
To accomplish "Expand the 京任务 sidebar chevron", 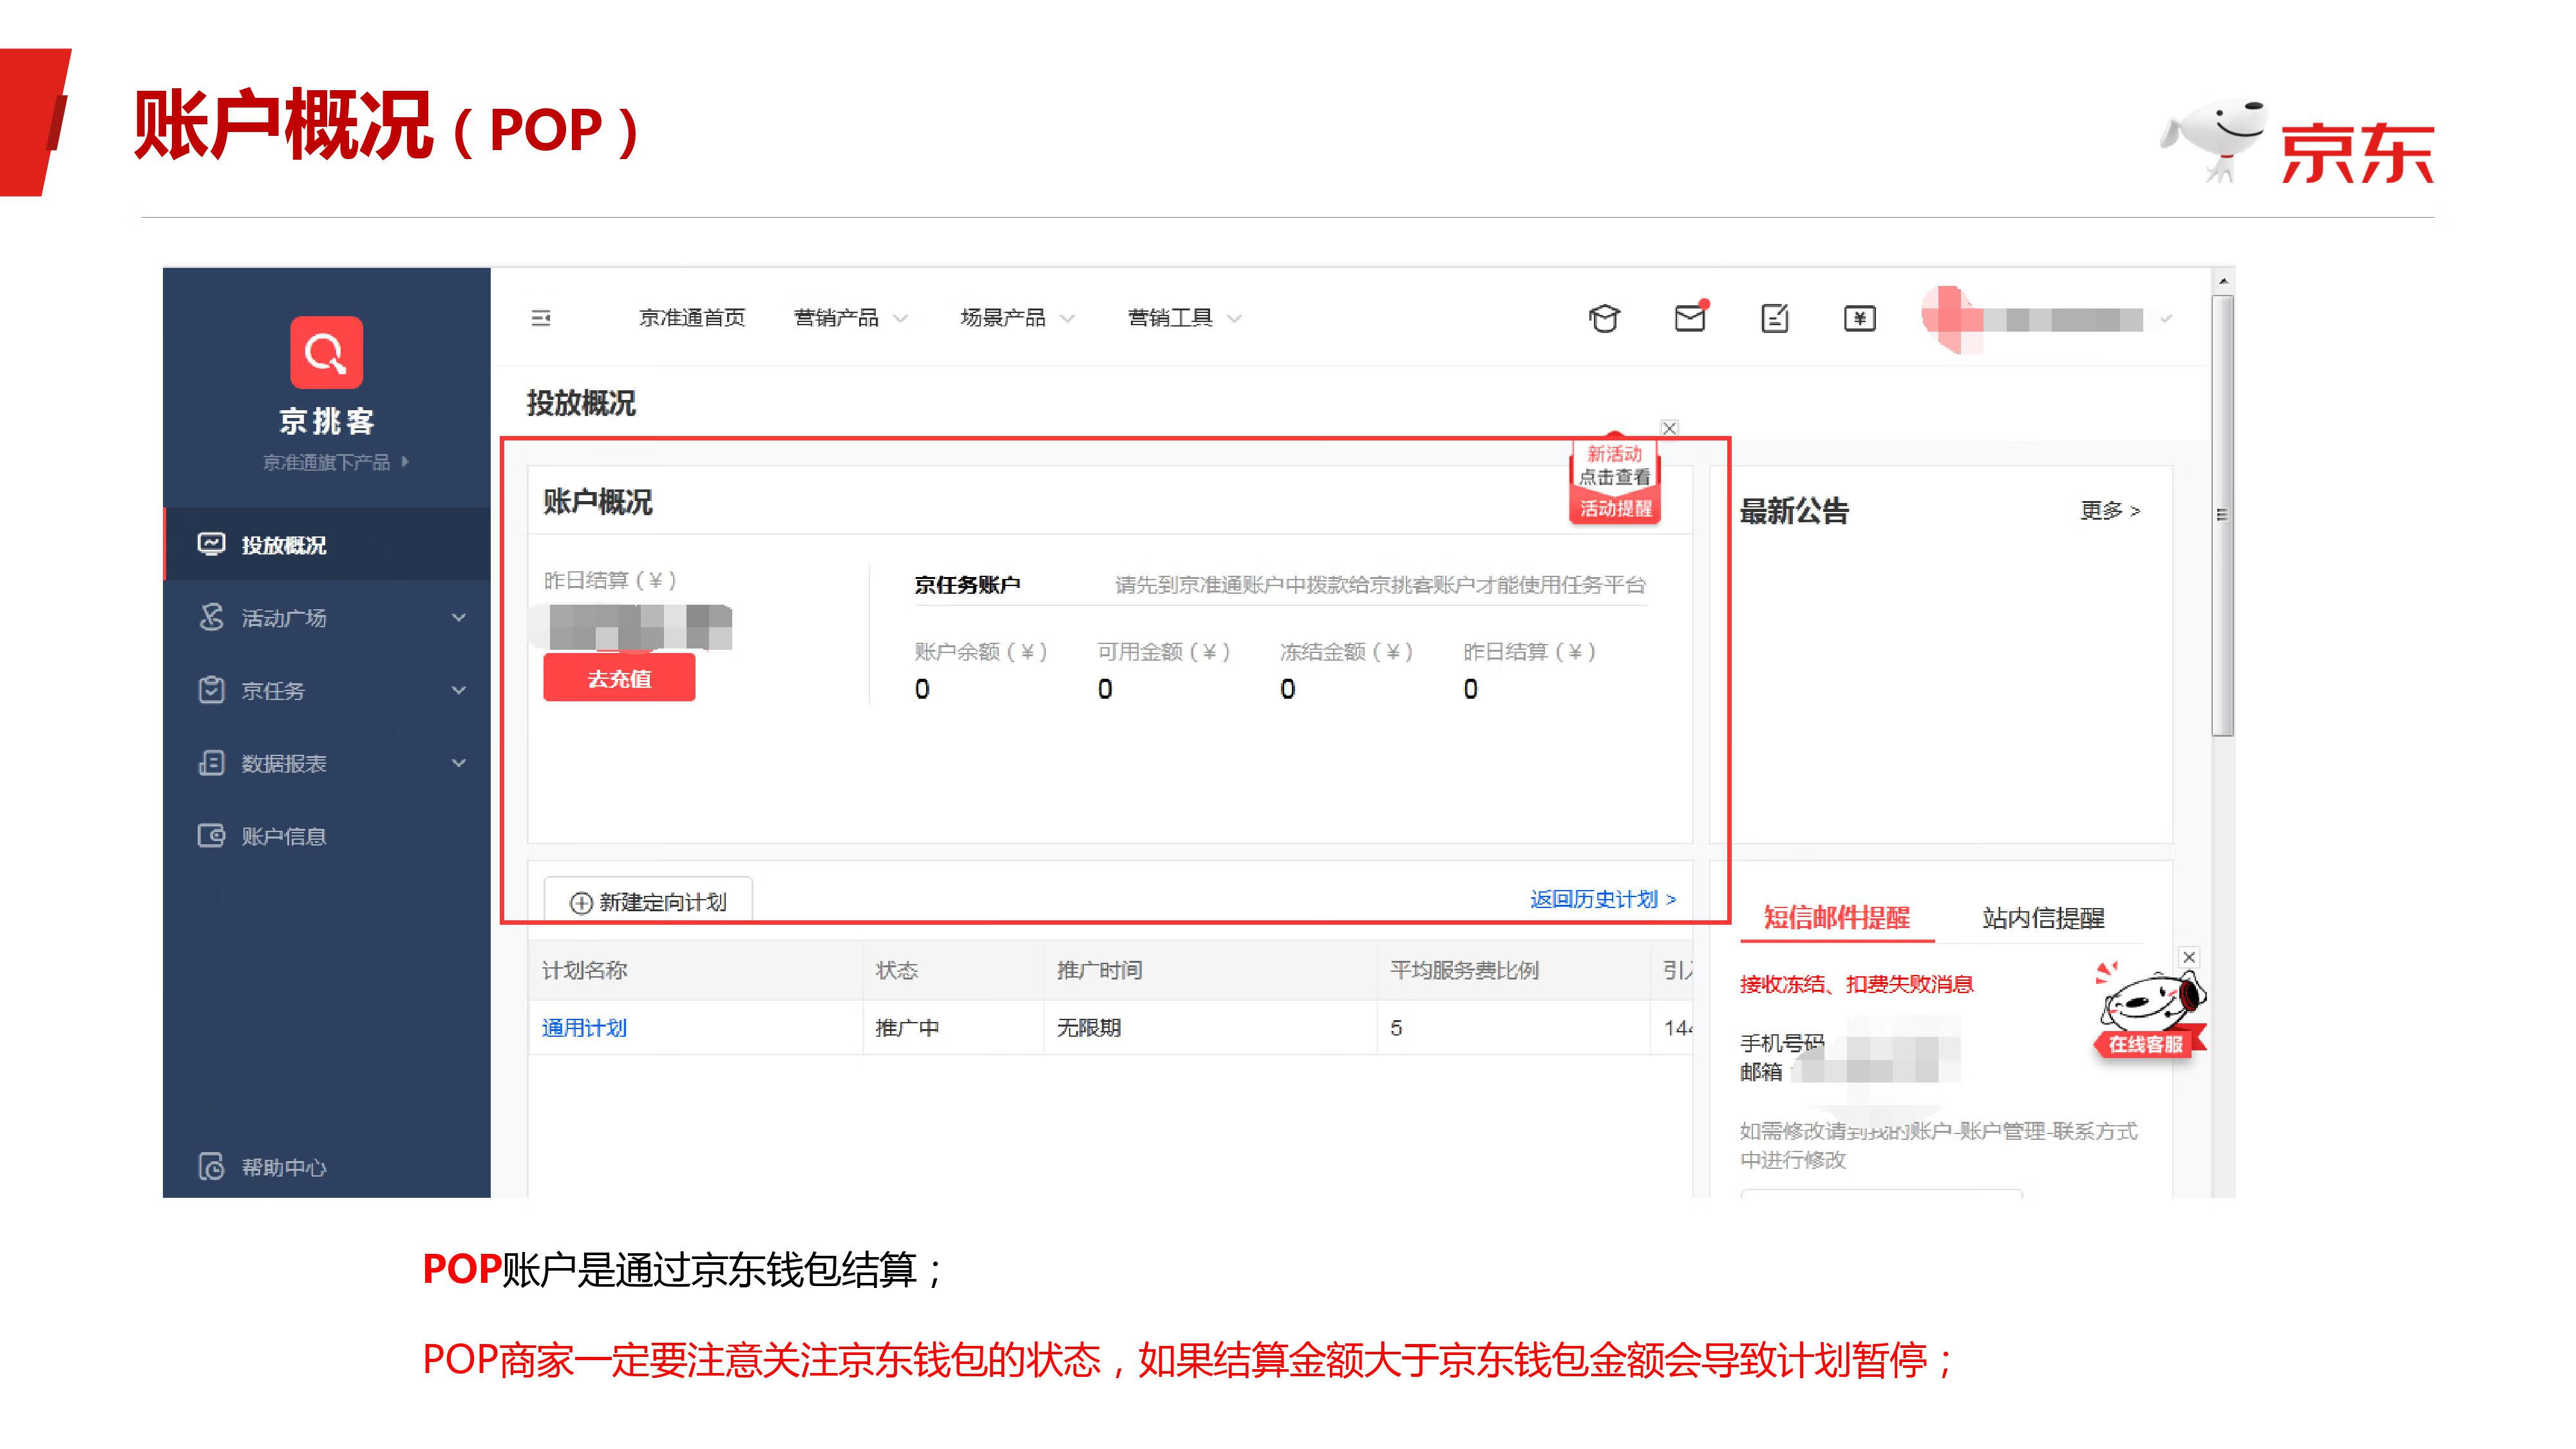I will (x=459, y=690).
